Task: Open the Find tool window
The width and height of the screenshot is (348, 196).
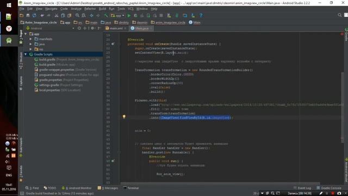Action: coord(32,188)
